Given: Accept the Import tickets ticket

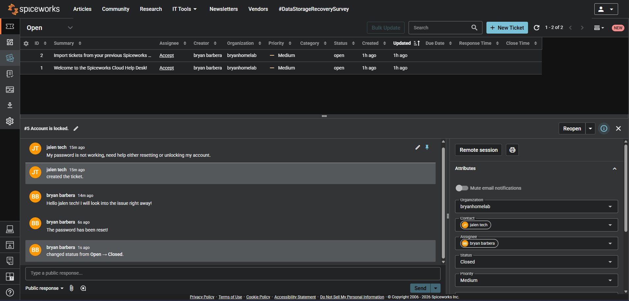Looking at the screenshot, I should [x=167, y=55].
